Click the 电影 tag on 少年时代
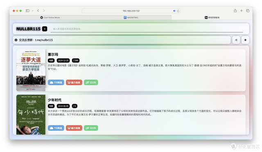Screen dimensions: 262x152 51,106
